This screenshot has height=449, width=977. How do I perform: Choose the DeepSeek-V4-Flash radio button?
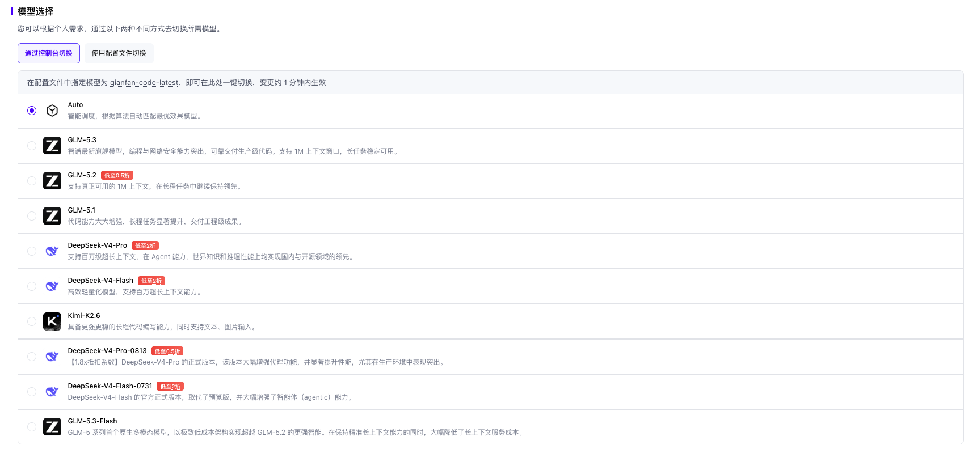(x=32, y=286)
